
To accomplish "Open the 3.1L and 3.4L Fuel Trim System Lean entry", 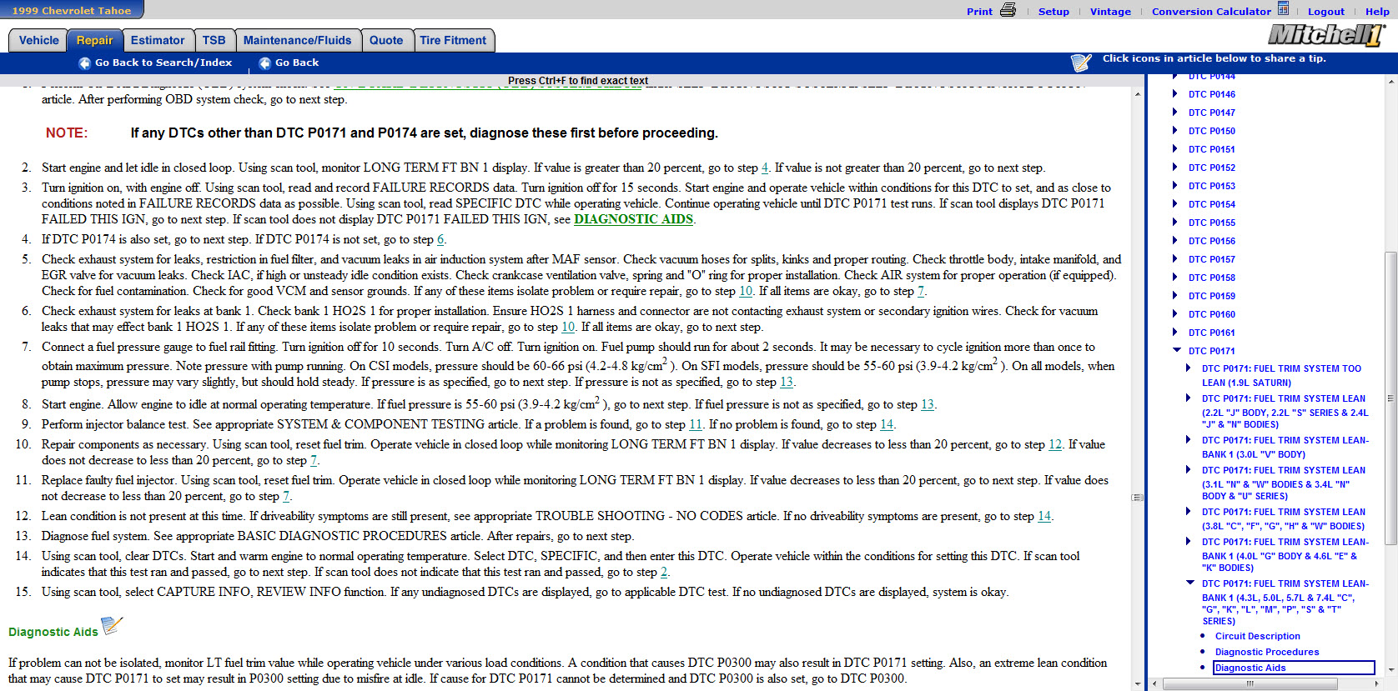I will click(1284, 483).
